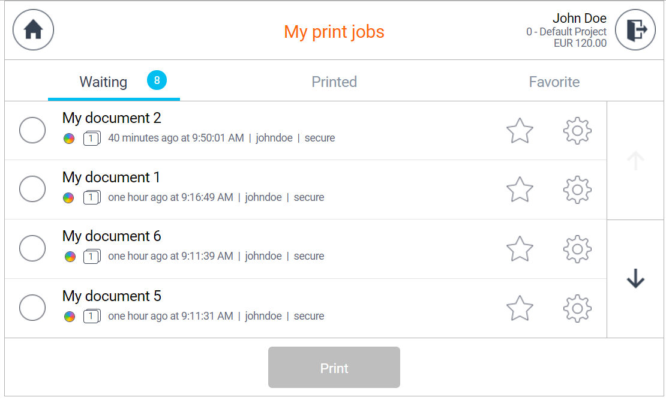Click the Home icon
This screenshot has height=400, width=666.
pos(33,29)
